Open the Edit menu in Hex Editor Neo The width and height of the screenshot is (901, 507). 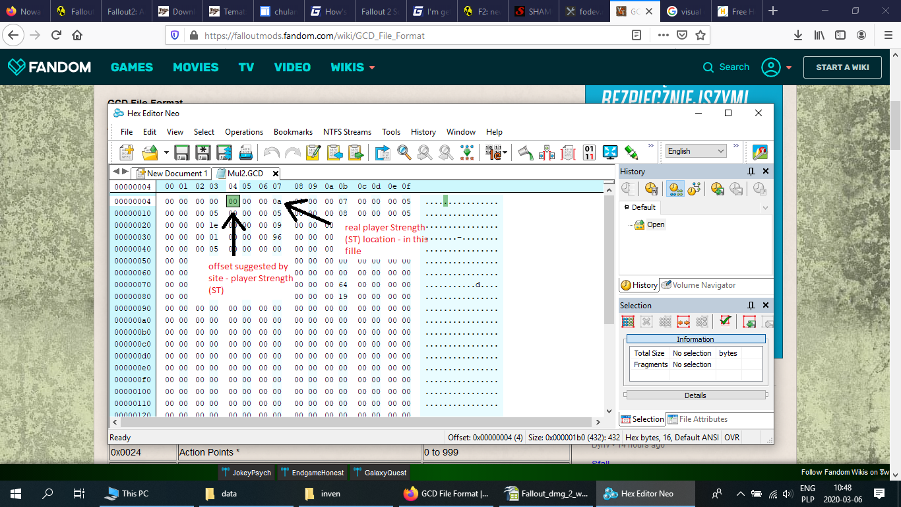150,131
